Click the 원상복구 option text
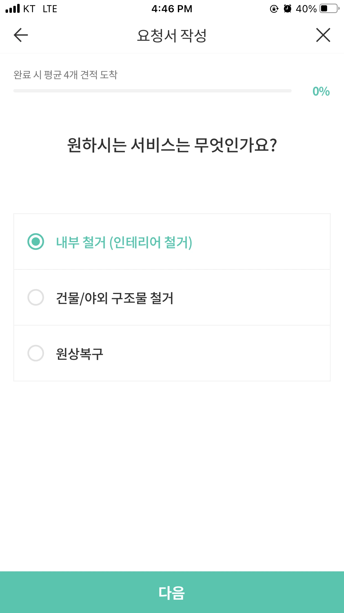The width and height of the screenshot is (344, 613). (x=80, y=354)
